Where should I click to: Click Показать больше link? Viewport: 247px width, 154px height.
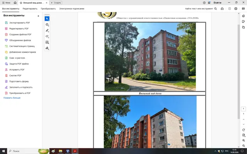[x=12, y=98]
